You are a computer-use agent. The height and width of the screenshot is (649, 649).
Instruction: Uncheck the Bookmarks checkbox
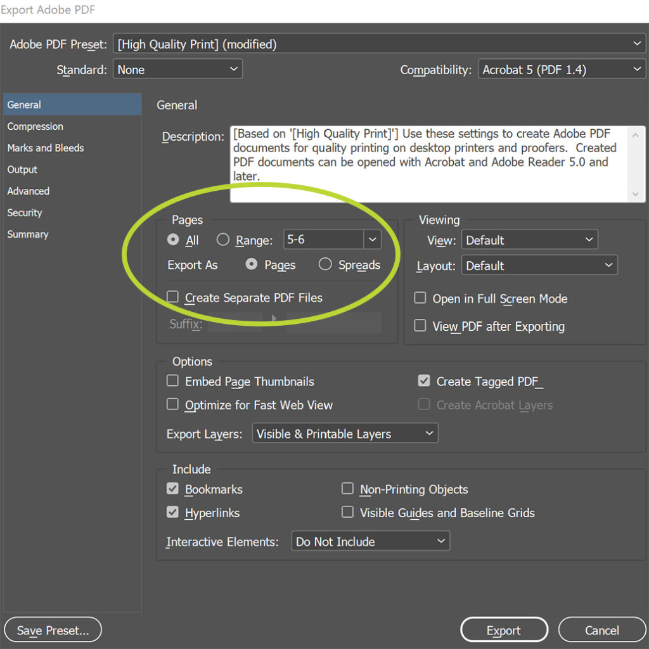[172, 489]
